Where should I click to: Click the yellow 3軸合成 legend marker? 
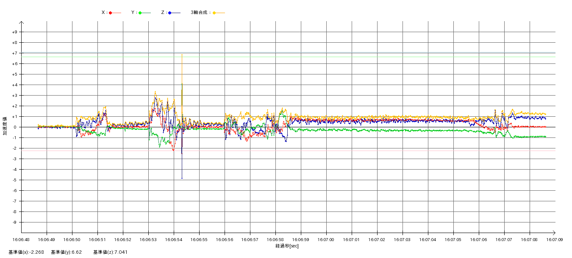point(214,13)
